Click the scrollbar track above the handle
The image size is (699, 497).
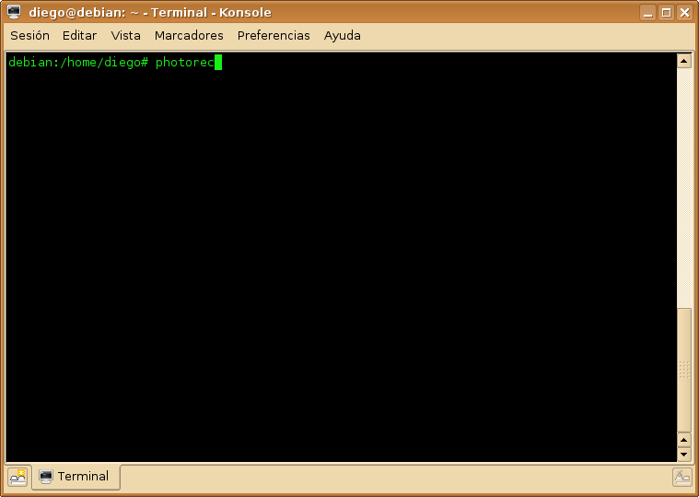pyautogui.click(x=684, y=187)
